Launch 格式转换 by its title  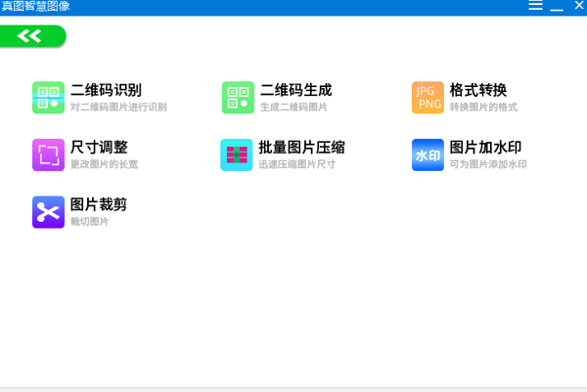[x=478, y=90]
